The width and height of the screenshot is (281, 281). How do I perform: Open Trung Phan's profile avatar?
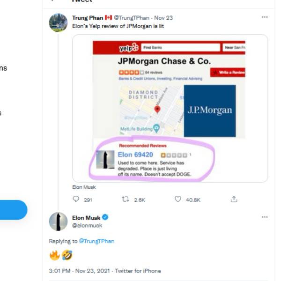pyautogui.click(x=58, y=22)
